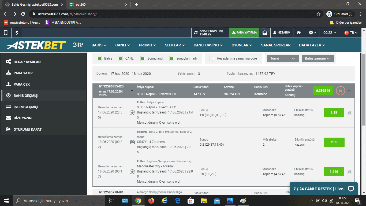Go to SANAL SPORLAR page

[276, 45]
